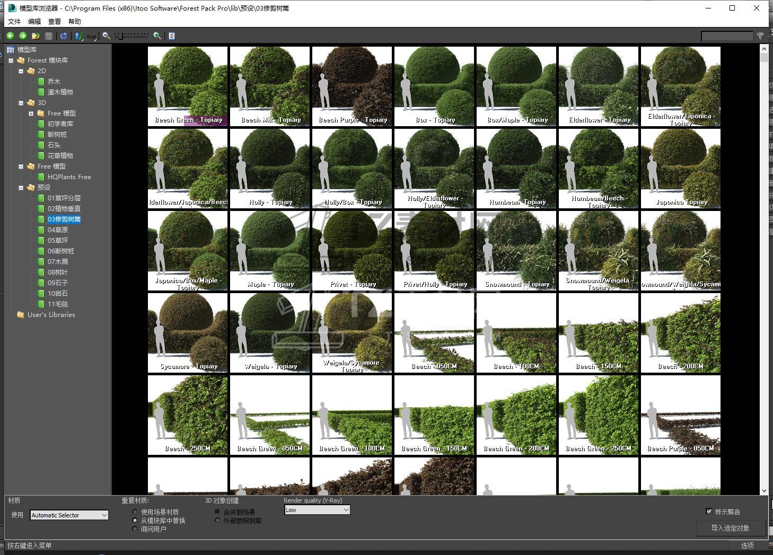Screen dimensions: 773x555
Task: Adjust the thumbnail size slider
Action: [131, 36]
